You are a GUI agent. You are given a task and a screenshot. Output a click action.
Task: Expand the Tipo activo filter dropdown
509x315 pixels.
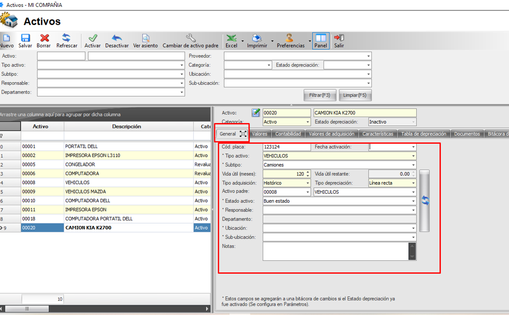click(x=182, y=65)
